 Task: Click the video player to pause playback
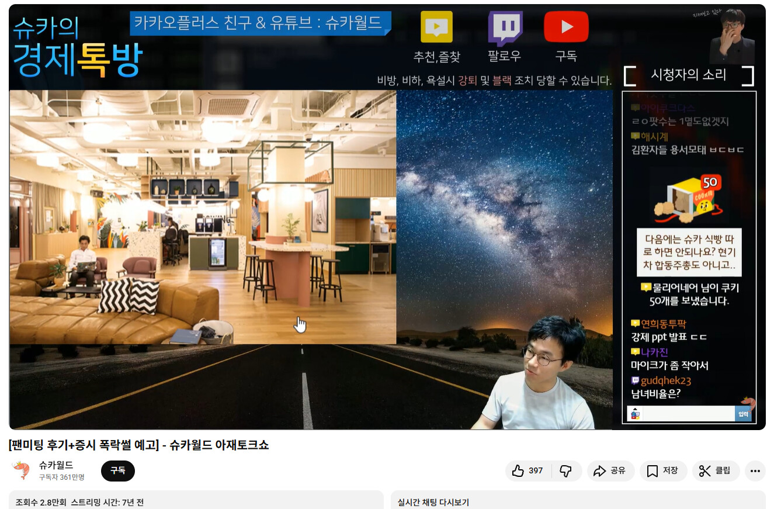pos(387,217)
